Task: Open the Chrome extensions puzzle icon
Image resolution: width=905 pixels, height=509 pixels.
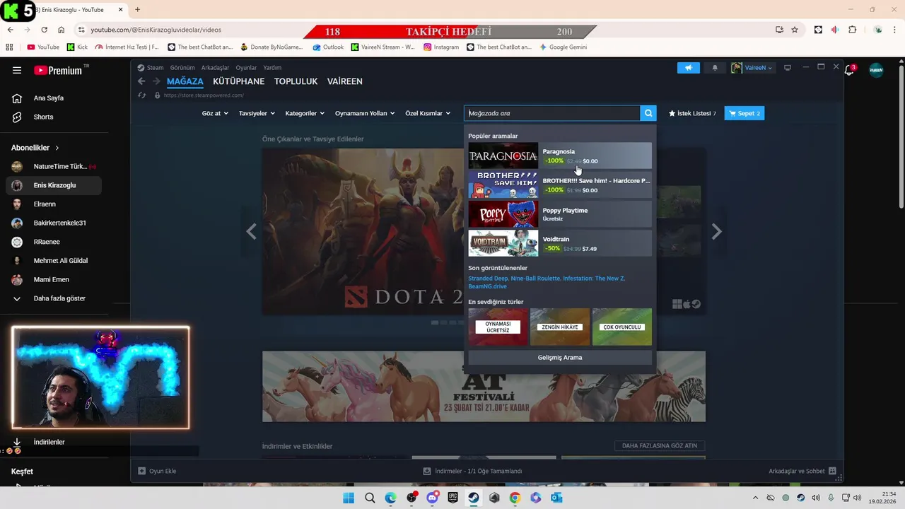Action: pyautogui.click(x=852, y=30)
